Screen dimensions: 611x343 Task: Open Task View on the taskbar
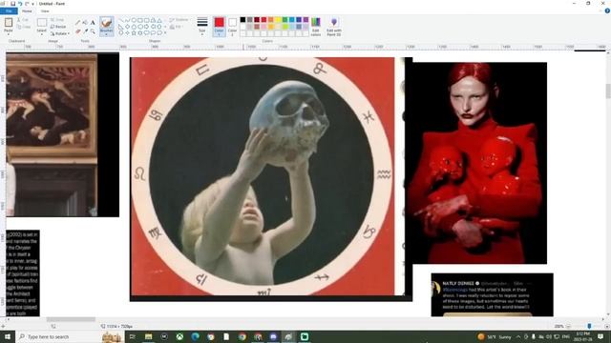132,336
